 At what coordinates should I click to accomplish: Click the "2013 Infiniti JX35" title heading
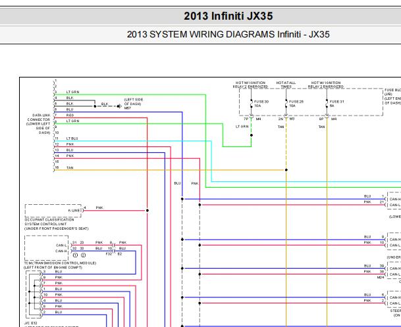228,16
